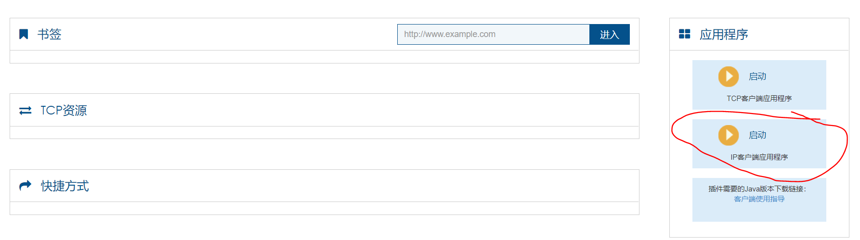
Task: Click the bookmark icon beside 书签
Action: [23, 34]
